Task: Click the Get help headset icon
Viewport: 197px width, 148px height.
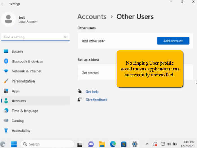Action: (x=80, y=91)
